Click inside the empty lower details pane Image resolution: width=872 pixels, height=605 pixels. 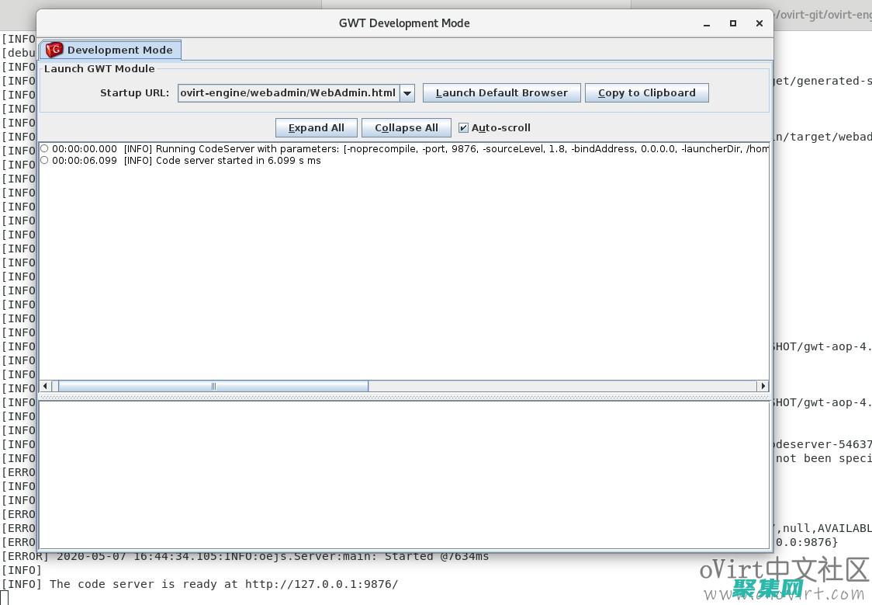[403, 474]
